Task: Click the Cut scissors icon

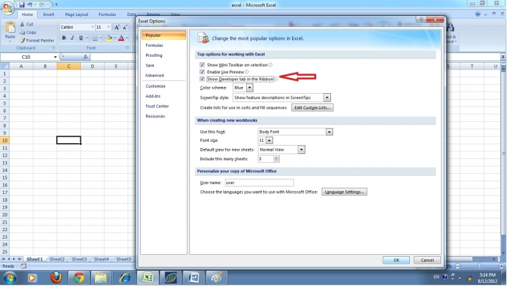Action: tap(22, 24)
